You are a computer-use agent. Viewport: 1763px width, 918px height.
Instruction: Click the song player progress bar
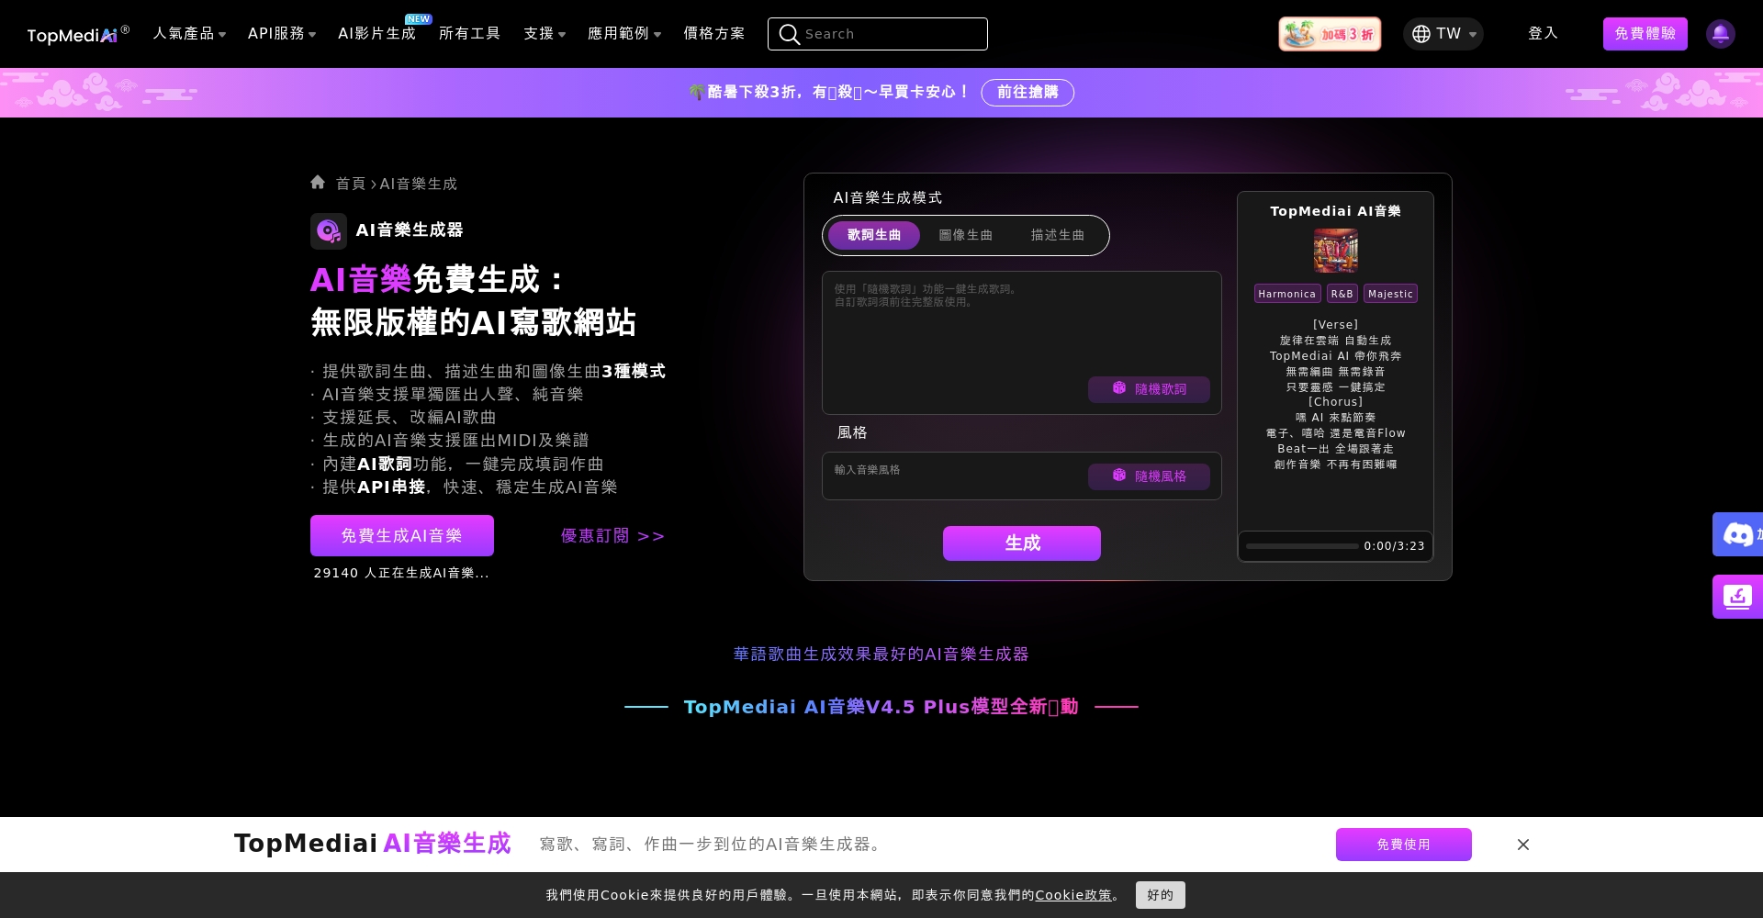(x=1302, y=546)
